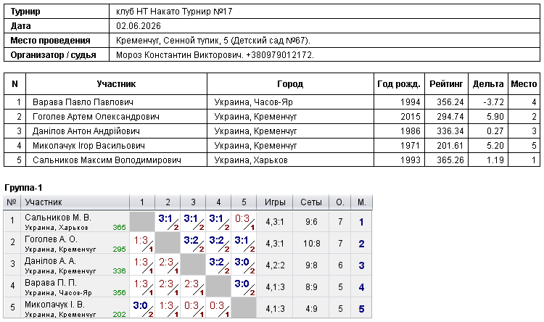Image resolution: width=544 pixels, height=322 pixels.
Task: Click birth year 1971
Action: pyautogui.click(x=411, y=146)
